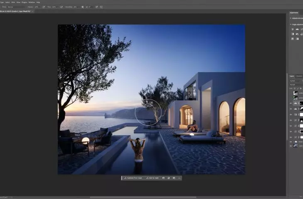The width and height of the screenshot is (303, 199).
Task: Open the Plugins menu
Action: [24, 2]
